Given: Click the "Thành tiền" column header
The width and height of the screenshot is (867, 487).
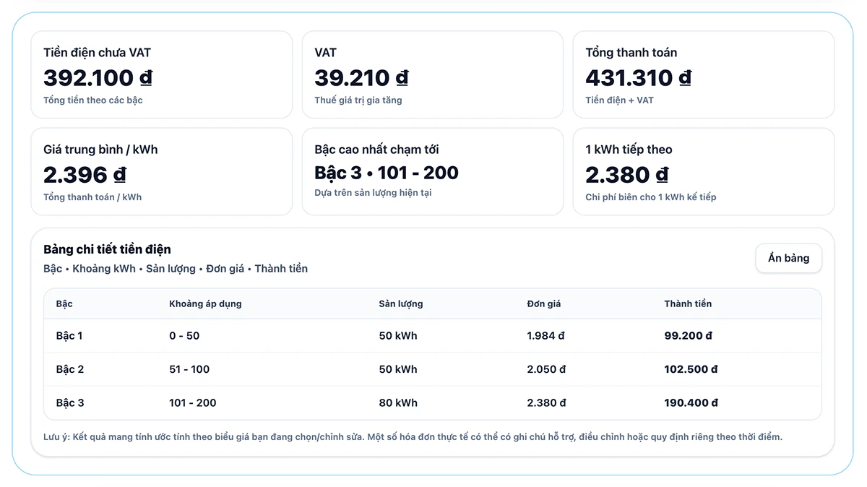Looking at the screenshot, I should 688,303.
